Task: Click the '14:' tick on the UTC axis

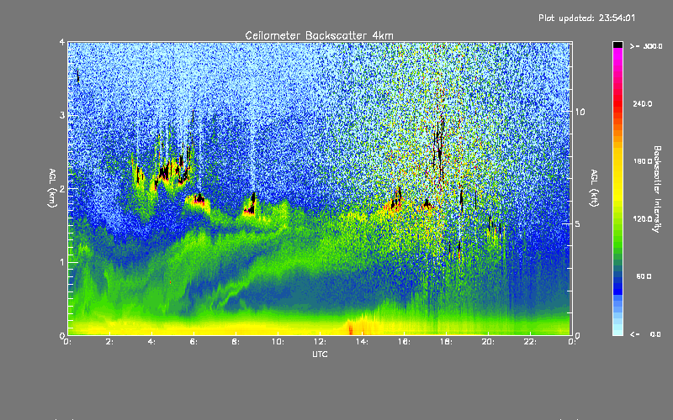Action: tap(363, 342)
